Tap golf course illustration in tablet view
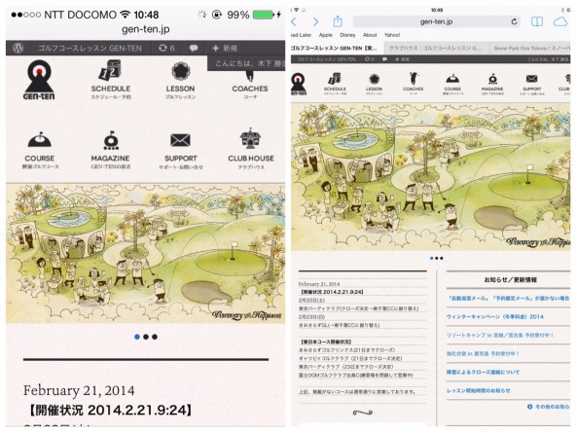The image size is (576, 432). (430, 177)
